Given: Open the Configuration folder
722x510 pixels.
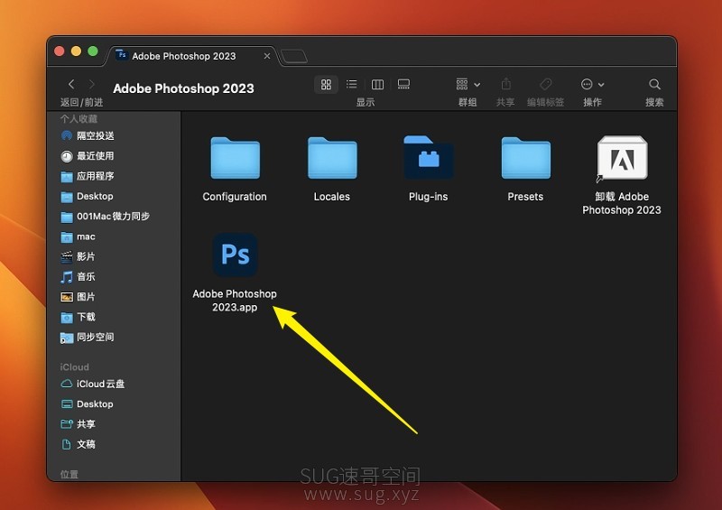Looking at the screenshot, I should point(236,158).
